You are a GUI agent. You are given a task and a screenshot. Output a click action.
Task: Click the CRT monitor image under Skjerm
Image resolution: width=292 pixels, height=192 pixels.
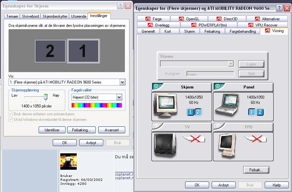165,106
